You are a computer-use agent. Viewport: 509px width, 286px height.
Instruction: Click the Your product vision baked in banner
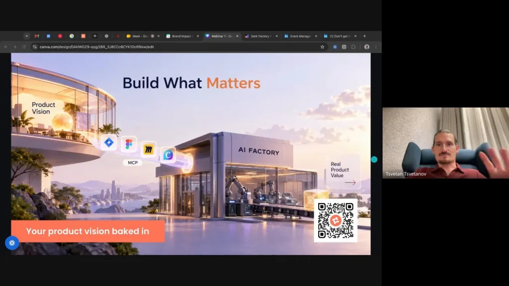tap(87, 231)
